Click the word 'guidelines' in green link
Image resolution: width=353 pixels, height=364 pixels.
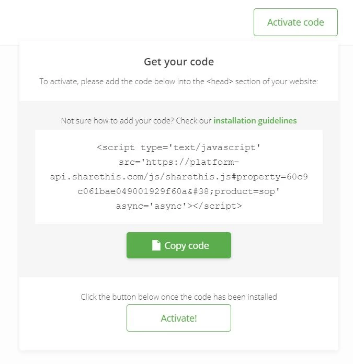tap(277, 121)
